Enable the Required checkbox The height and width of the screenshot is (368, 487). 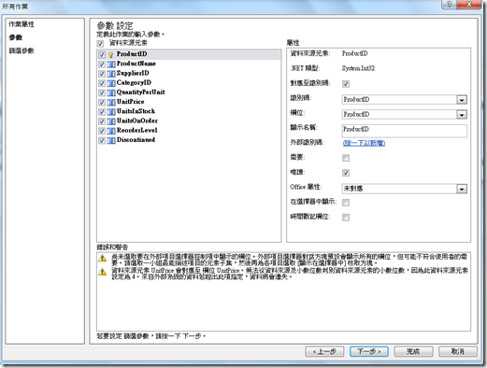pyautogui.click(x=346, y=158)
